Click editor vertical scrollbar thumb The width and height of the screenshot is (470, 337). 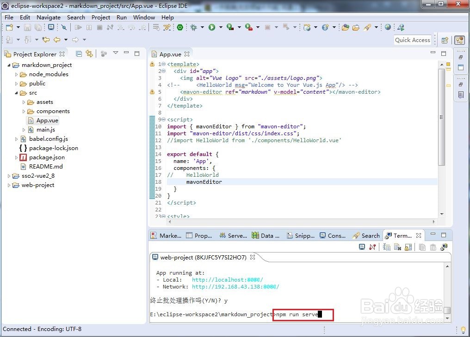(x=441, y=117)
